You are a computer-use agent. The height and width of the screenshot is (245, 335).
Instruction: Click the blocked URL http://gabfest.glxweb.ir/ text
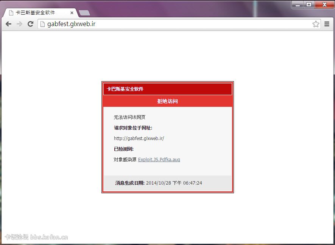pyautogui.click(x=139, y=139)
